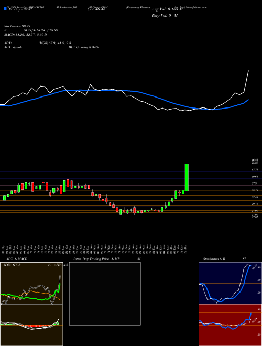
Task: Click the 29.78 price level label
Action: point(255,204)
